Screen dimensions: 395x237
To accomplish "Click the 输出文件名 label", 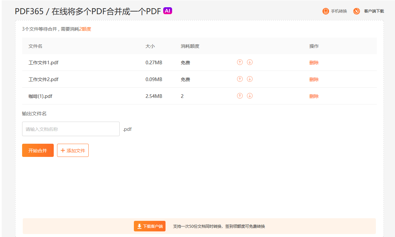I will pyautogui.click(x=34, y=114).
